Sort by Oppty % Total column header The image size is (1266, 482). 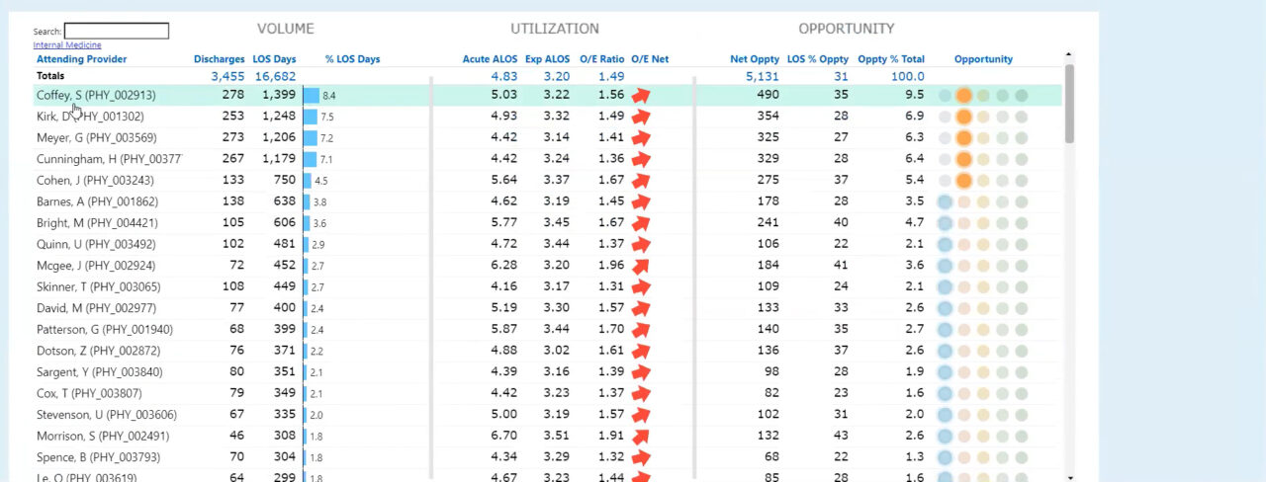coord(891,59)
